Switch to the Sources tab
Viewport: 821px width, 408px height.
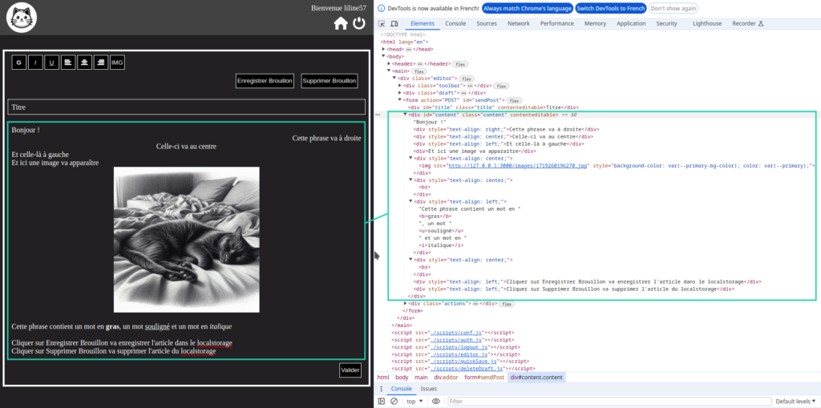[487, 23]
